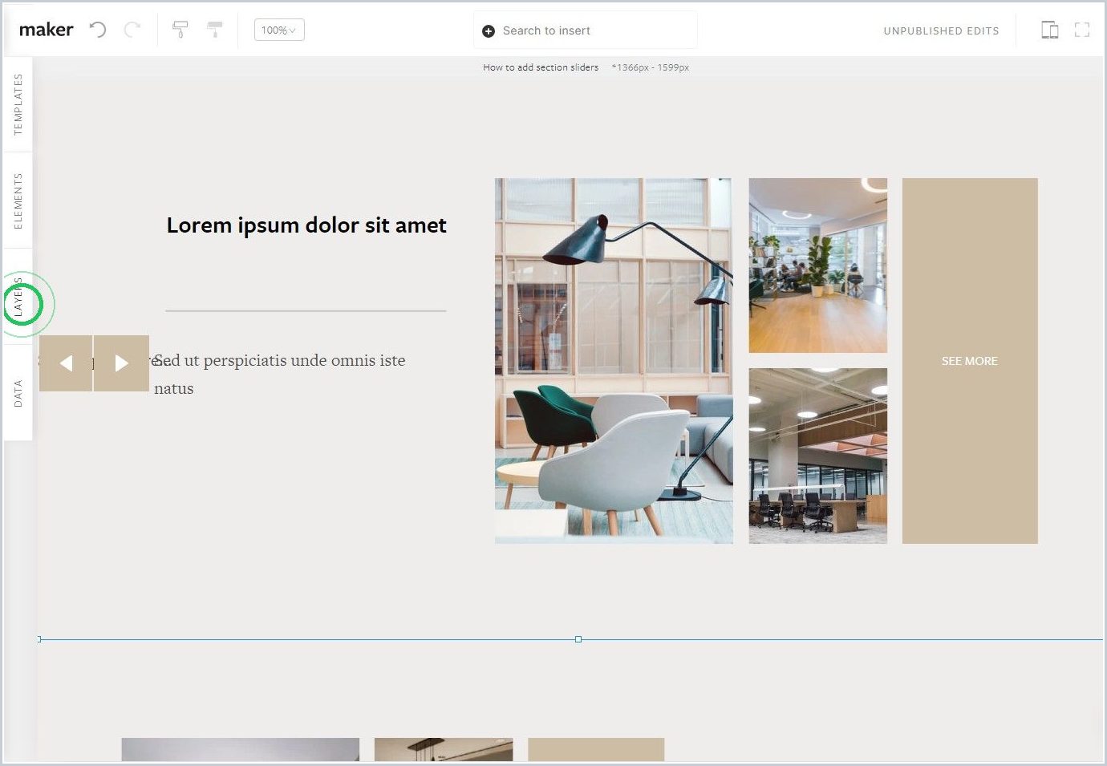Toggle fullscreen mode icon

1082,30
